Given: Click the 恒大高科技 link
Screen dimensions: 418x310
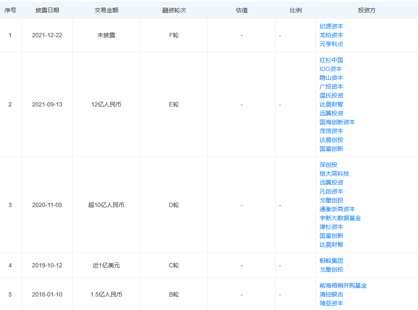Looking at the screenshot, I should pyautogui.click(x=334, y=174).
